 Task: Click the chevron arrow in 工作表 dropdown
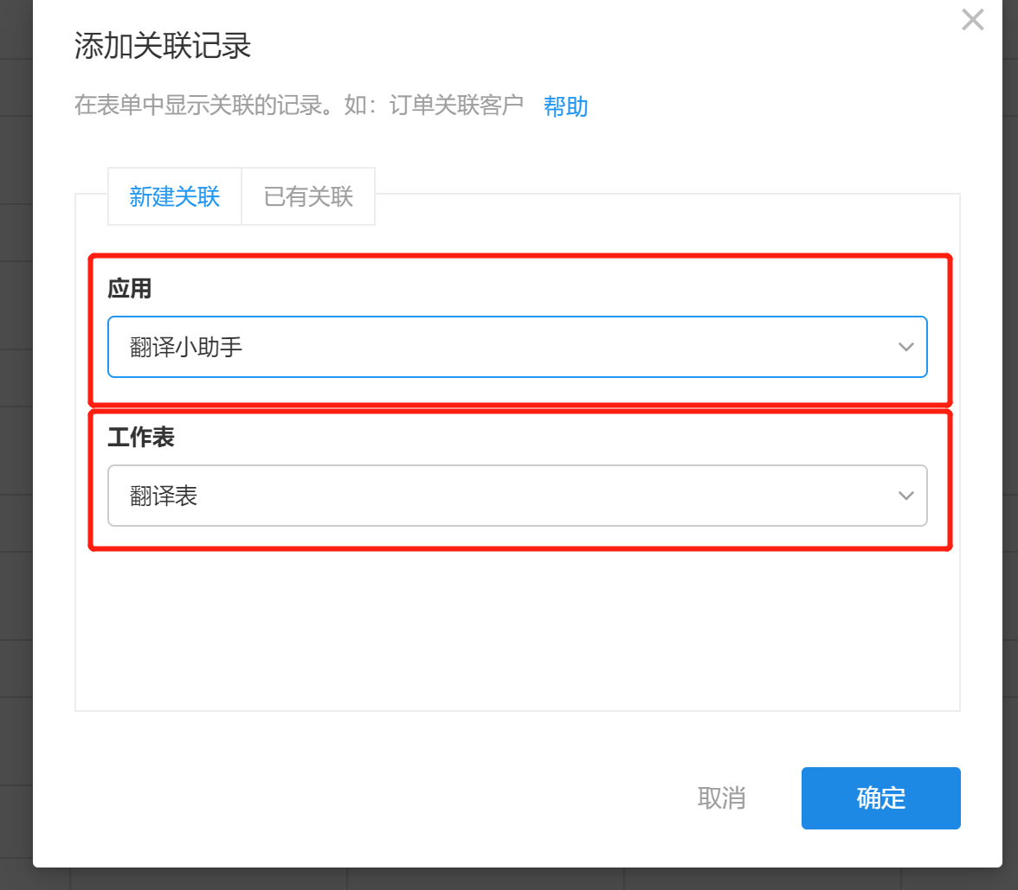pos(906,496)
